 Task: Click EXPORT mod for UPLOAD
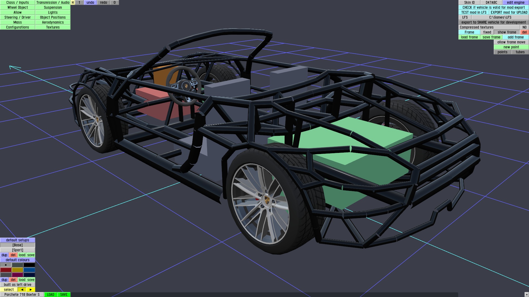click(509, 12)
